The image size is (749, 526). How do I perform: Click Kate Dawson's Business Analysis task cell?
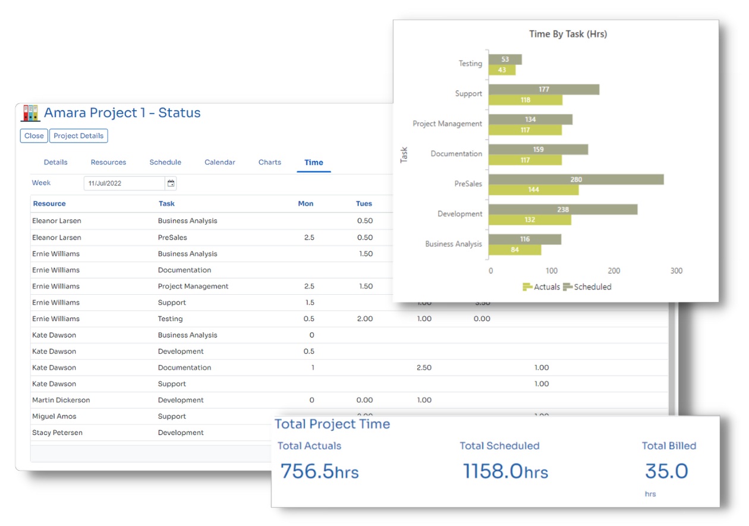point(187,335)
